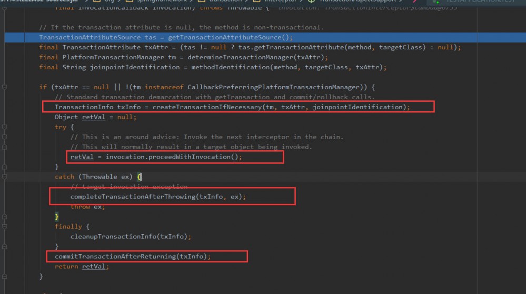Click cleanupTransactionInfo inside the finally block
The image size is (526, 294).
pyautogui.click(x=113, y=236)
